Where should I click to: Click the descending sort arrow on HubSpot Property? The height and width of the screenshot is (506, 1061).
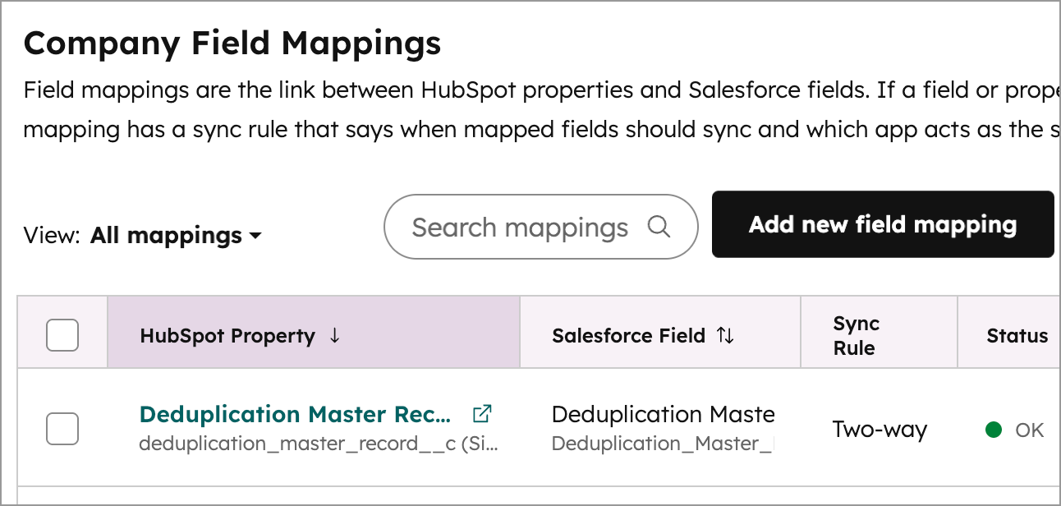pos(337,336)
